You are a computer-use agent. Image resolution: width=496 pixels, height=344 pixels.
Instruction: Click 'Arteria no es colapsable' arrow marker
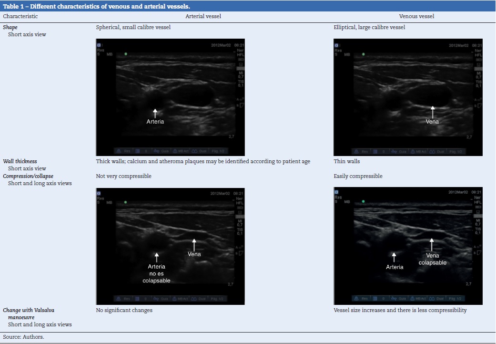click(x=156, y=257)
